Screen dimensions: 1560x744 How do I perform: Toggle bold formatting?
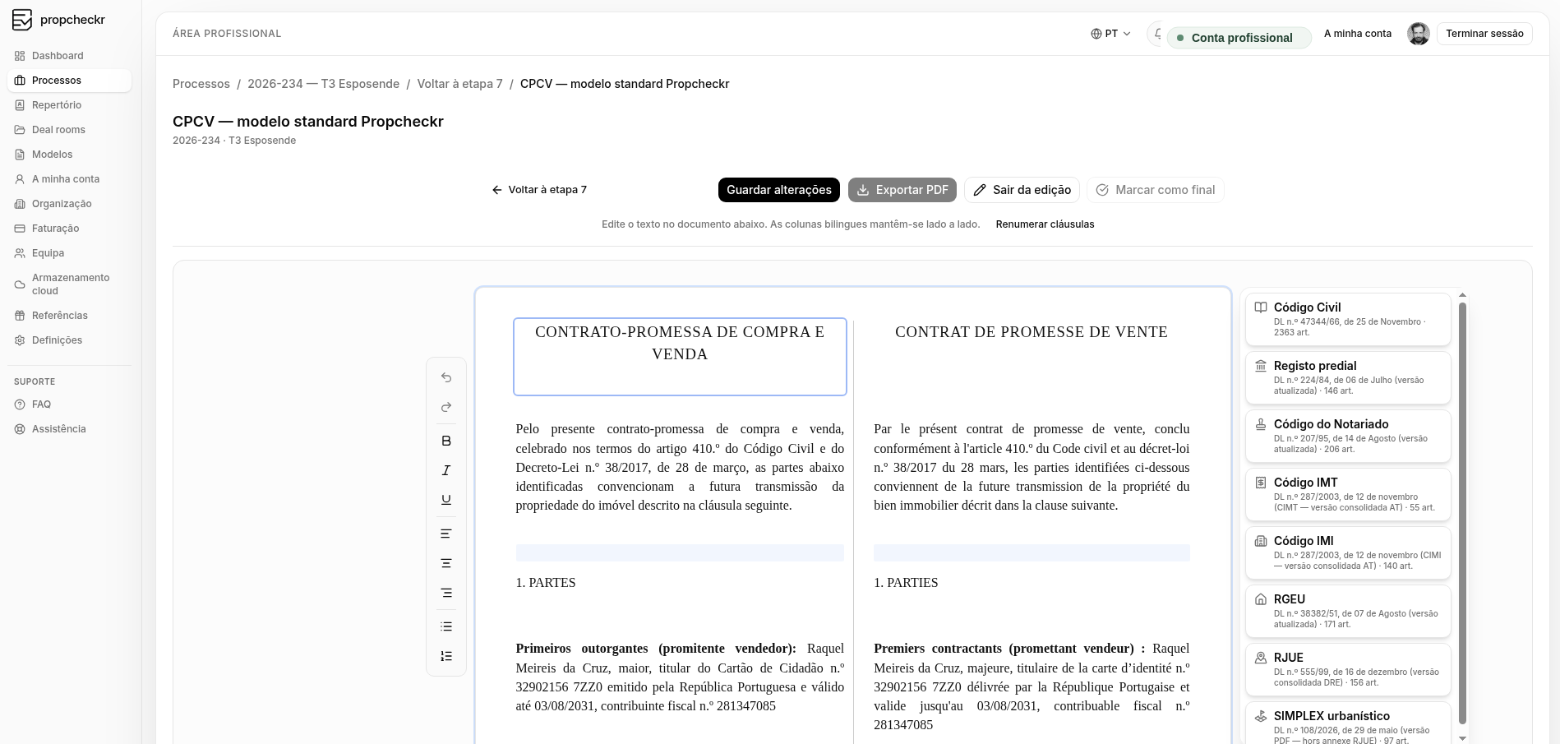pos(446,441)
